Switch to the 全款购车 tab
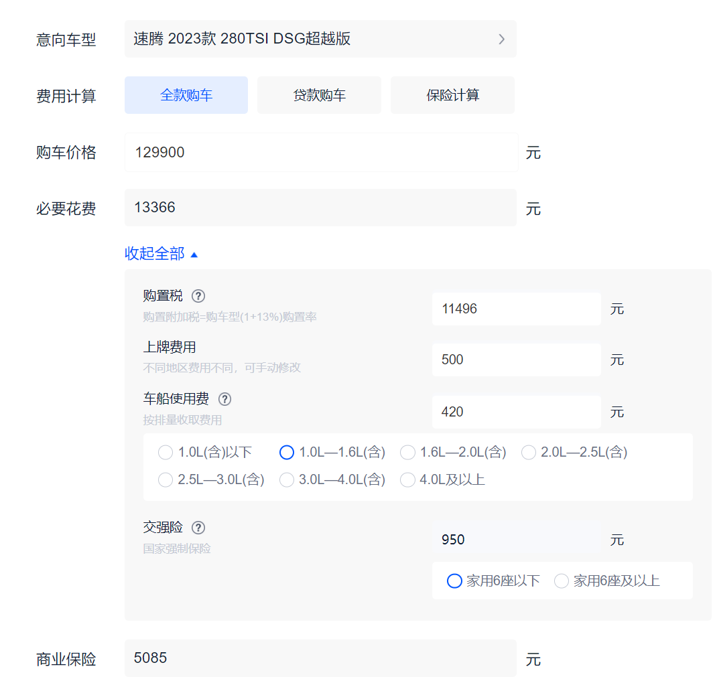The height and width of the screenshot is (683, 715). coord(186,95)
